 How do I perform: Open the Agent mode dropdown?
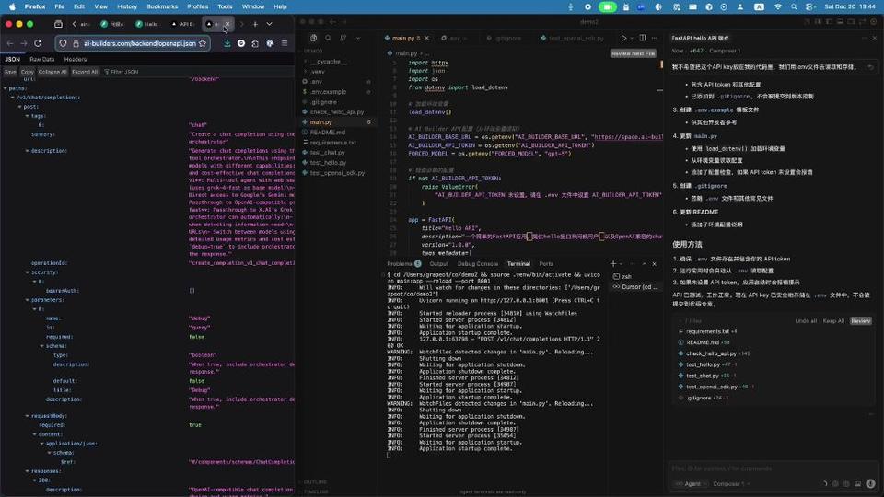point(691,483)
